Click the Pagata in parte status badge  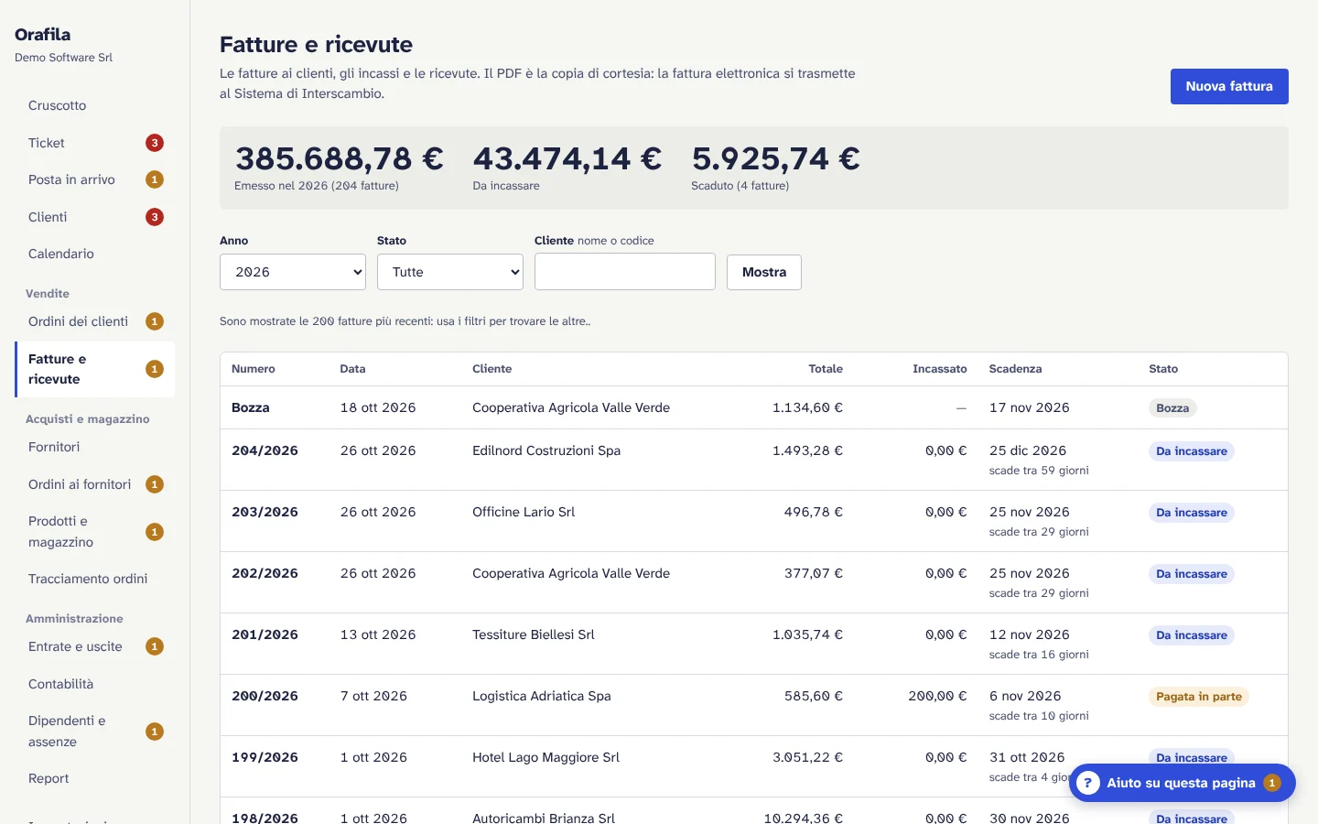1199,697
